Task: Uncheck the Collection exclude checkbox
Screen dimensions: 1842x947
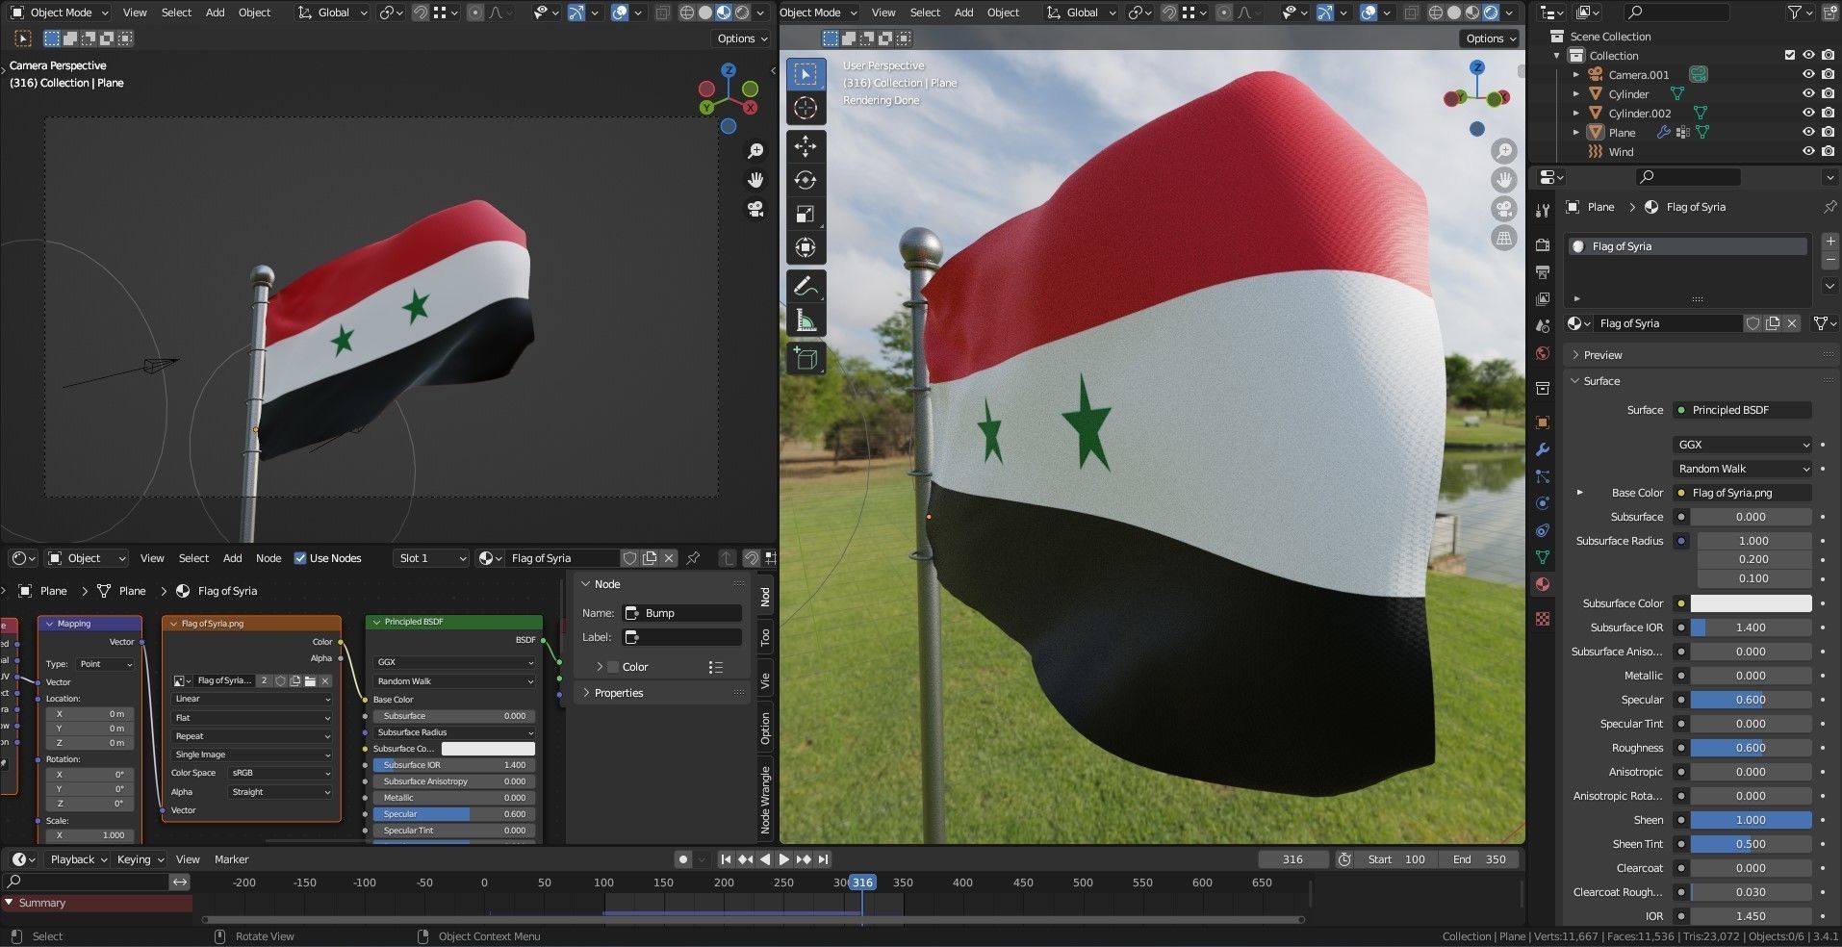Action: [x=1790, y=56]
